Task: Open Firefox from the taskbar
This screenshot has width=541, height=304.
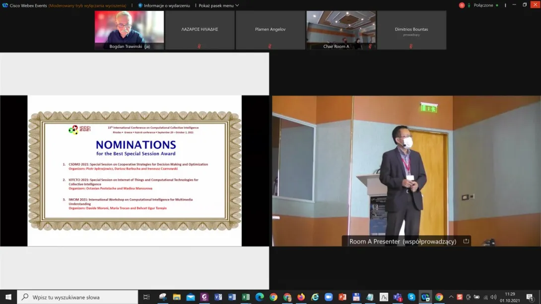Action: point(301,297)
